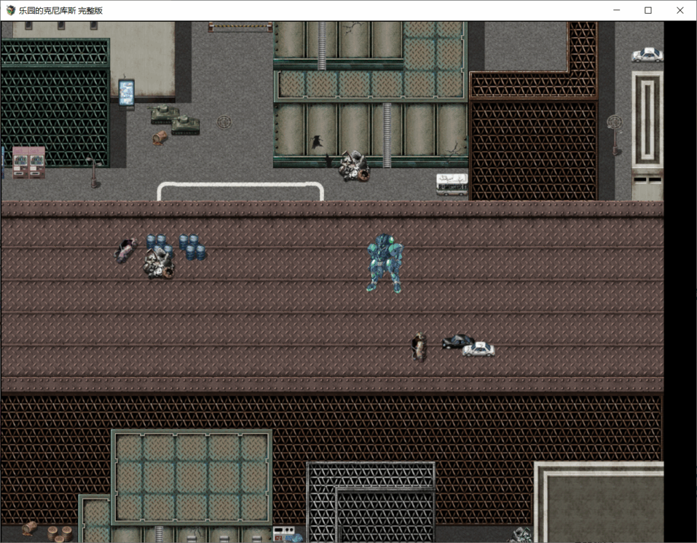
Task: Close the 乐园的克尼库斯 完整版 window
Action: click(x=680, y=10)
